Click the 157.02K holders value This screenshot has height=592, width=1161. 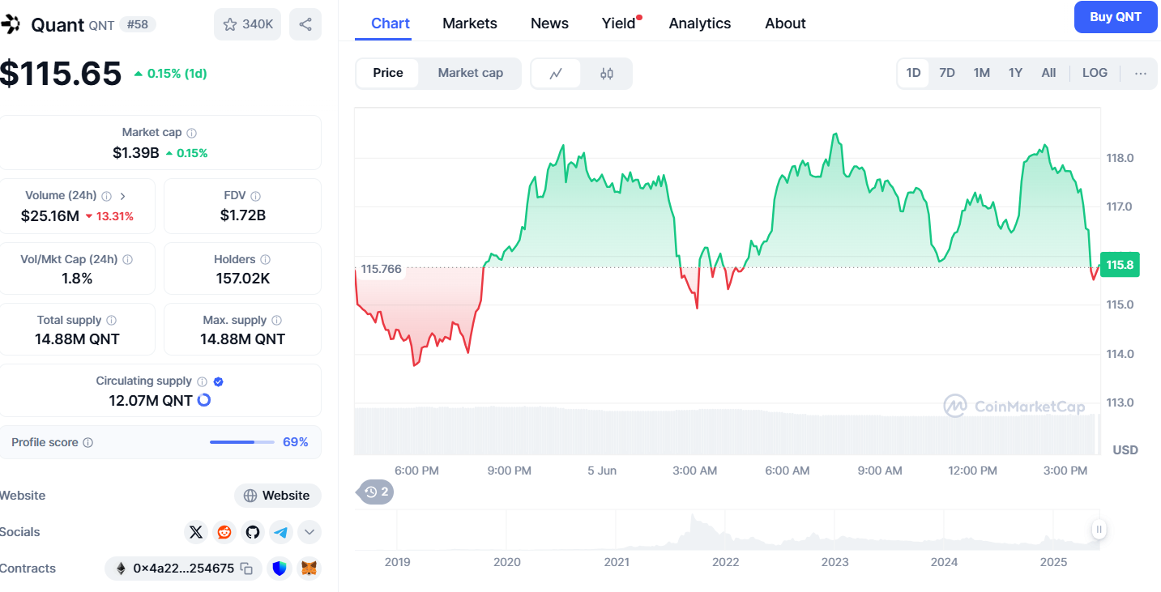pos(242,279)
